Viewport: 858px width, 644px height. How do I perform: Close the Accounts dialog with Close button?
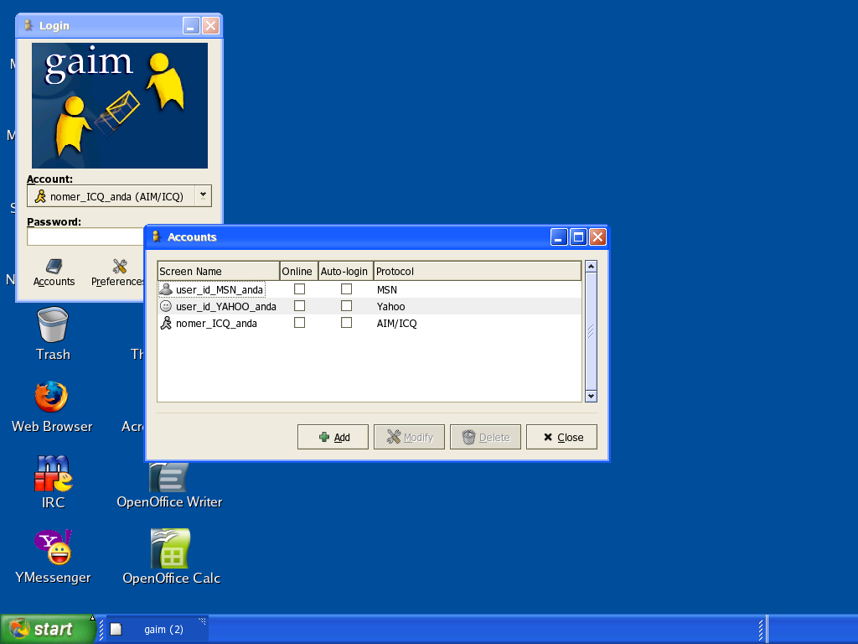pyautogui.click(x=561, y=437)
